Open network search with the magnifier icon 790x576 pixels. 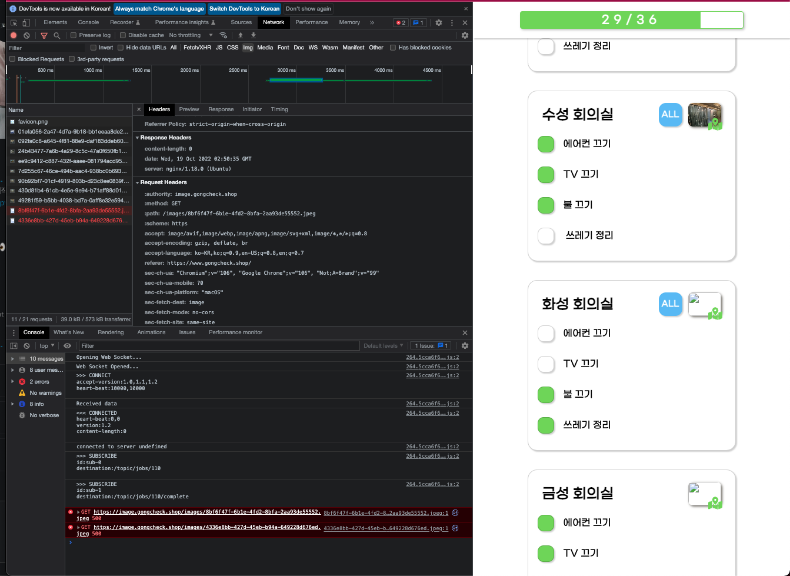point(57,35)
